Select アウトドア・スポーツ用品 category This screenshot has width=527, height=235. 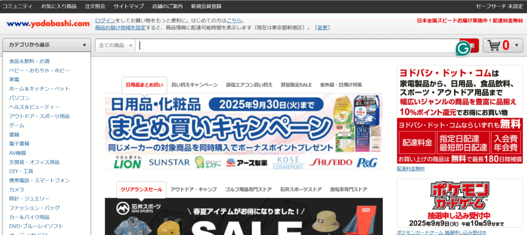(x=39, y=116)
